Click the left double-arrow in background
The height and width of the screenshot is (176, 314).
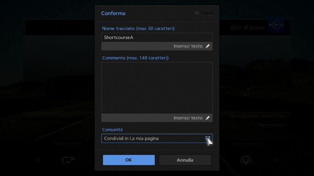[x=38, y=160]
